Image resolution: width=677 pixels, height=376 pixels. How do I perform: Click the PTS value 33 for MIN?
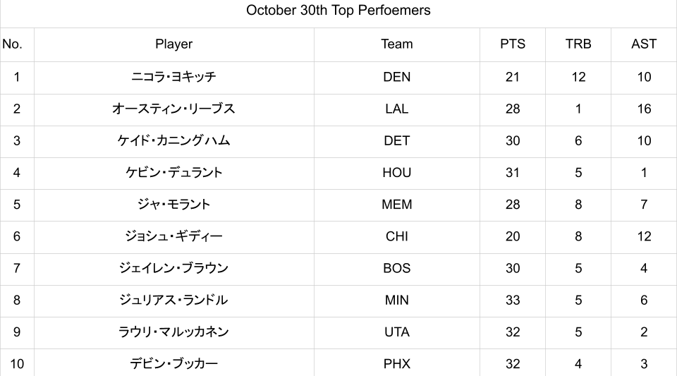[513, 300]
